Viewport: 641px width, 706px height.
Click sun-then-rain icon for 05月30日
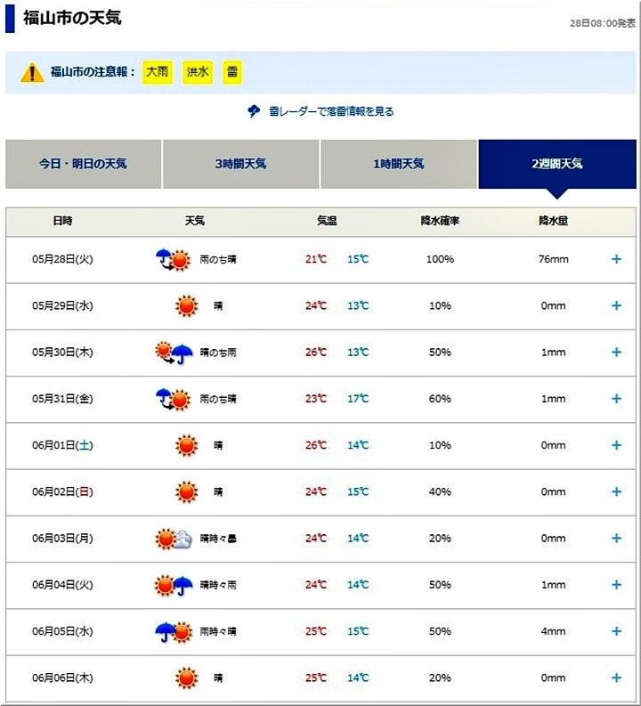(173, 353)
